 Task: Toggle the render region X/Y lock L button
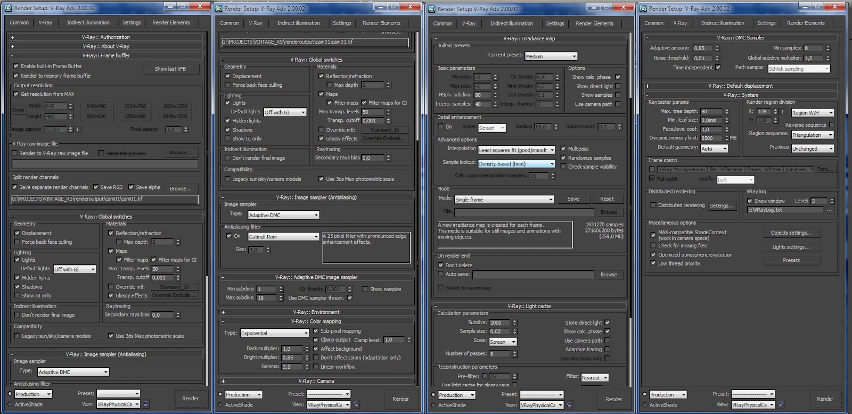pyautogui.click(x=783, y=112)
